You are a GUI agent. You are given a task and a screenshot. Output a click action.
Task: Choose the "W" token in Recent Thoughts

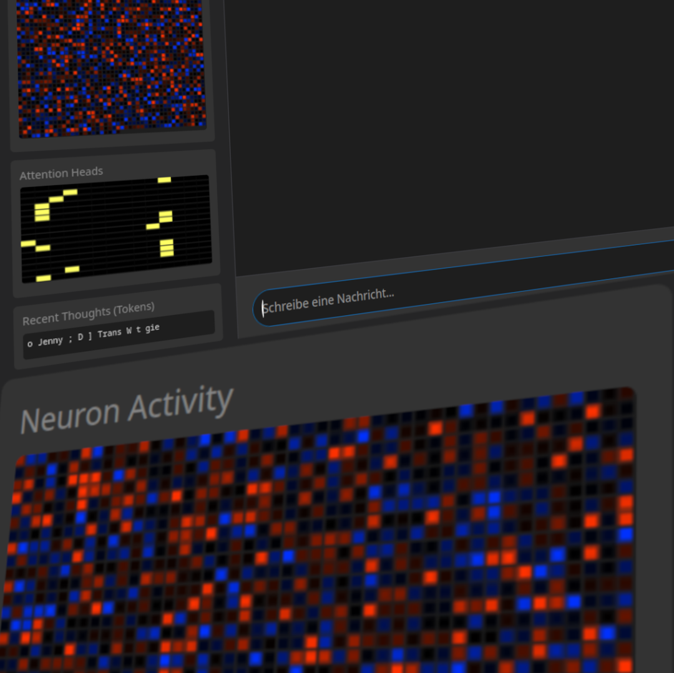click(129, 331)
